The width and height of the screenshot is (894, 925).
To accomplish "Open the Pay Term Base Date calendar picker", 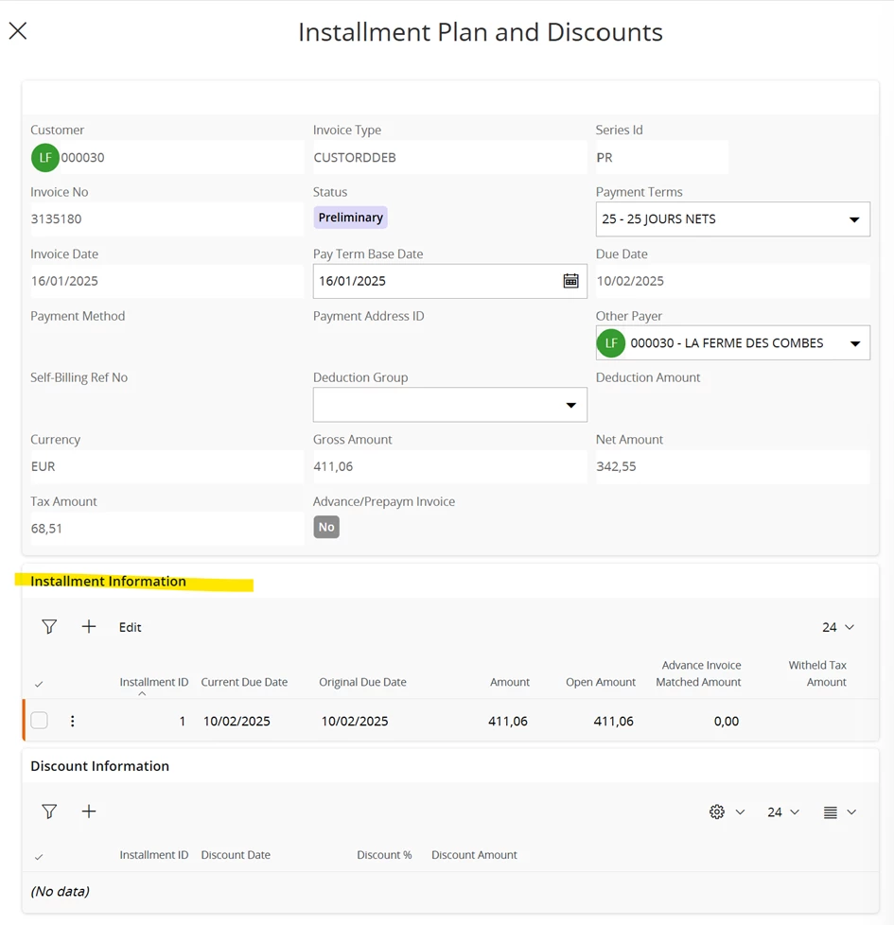I will point(570,281).
